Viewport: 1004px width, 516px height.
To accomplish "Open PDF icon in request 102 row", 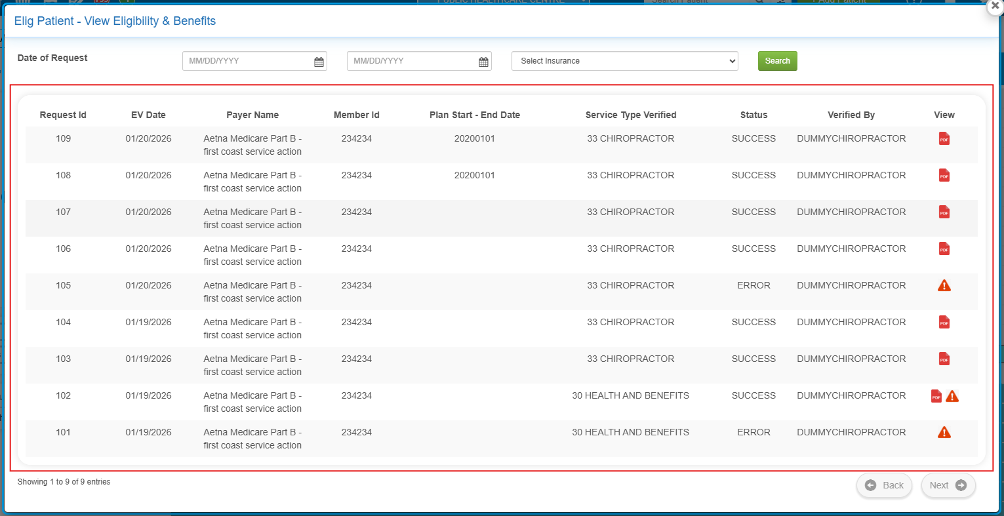I will click(x=936, y=396).
